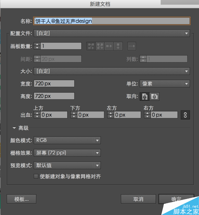Screen dimensions: 199x215
Task: Click the disabled 间距 spacing field
Action: [61, 59]
